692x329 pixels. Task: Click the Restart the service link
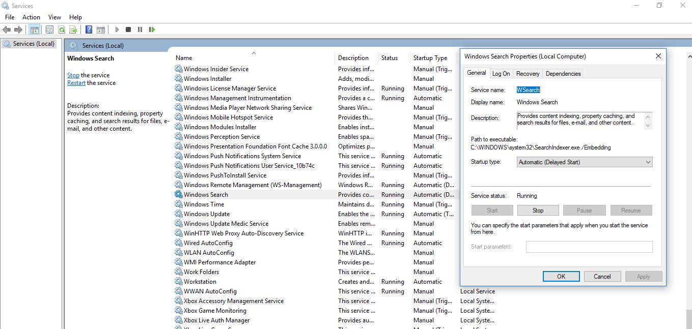pos(76,82)
